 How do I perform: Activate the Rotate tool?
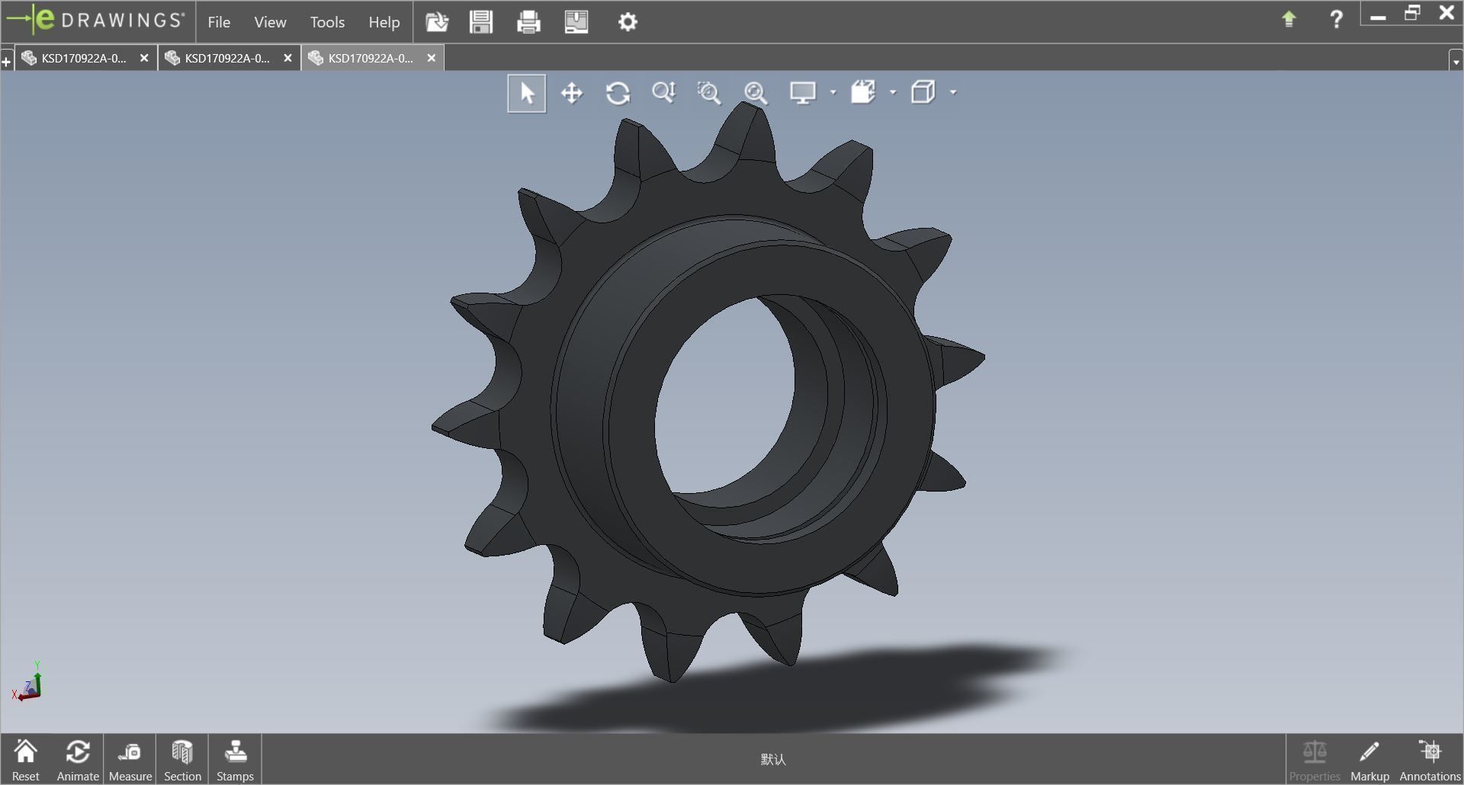pyautogui.click(x=618, y=93)
